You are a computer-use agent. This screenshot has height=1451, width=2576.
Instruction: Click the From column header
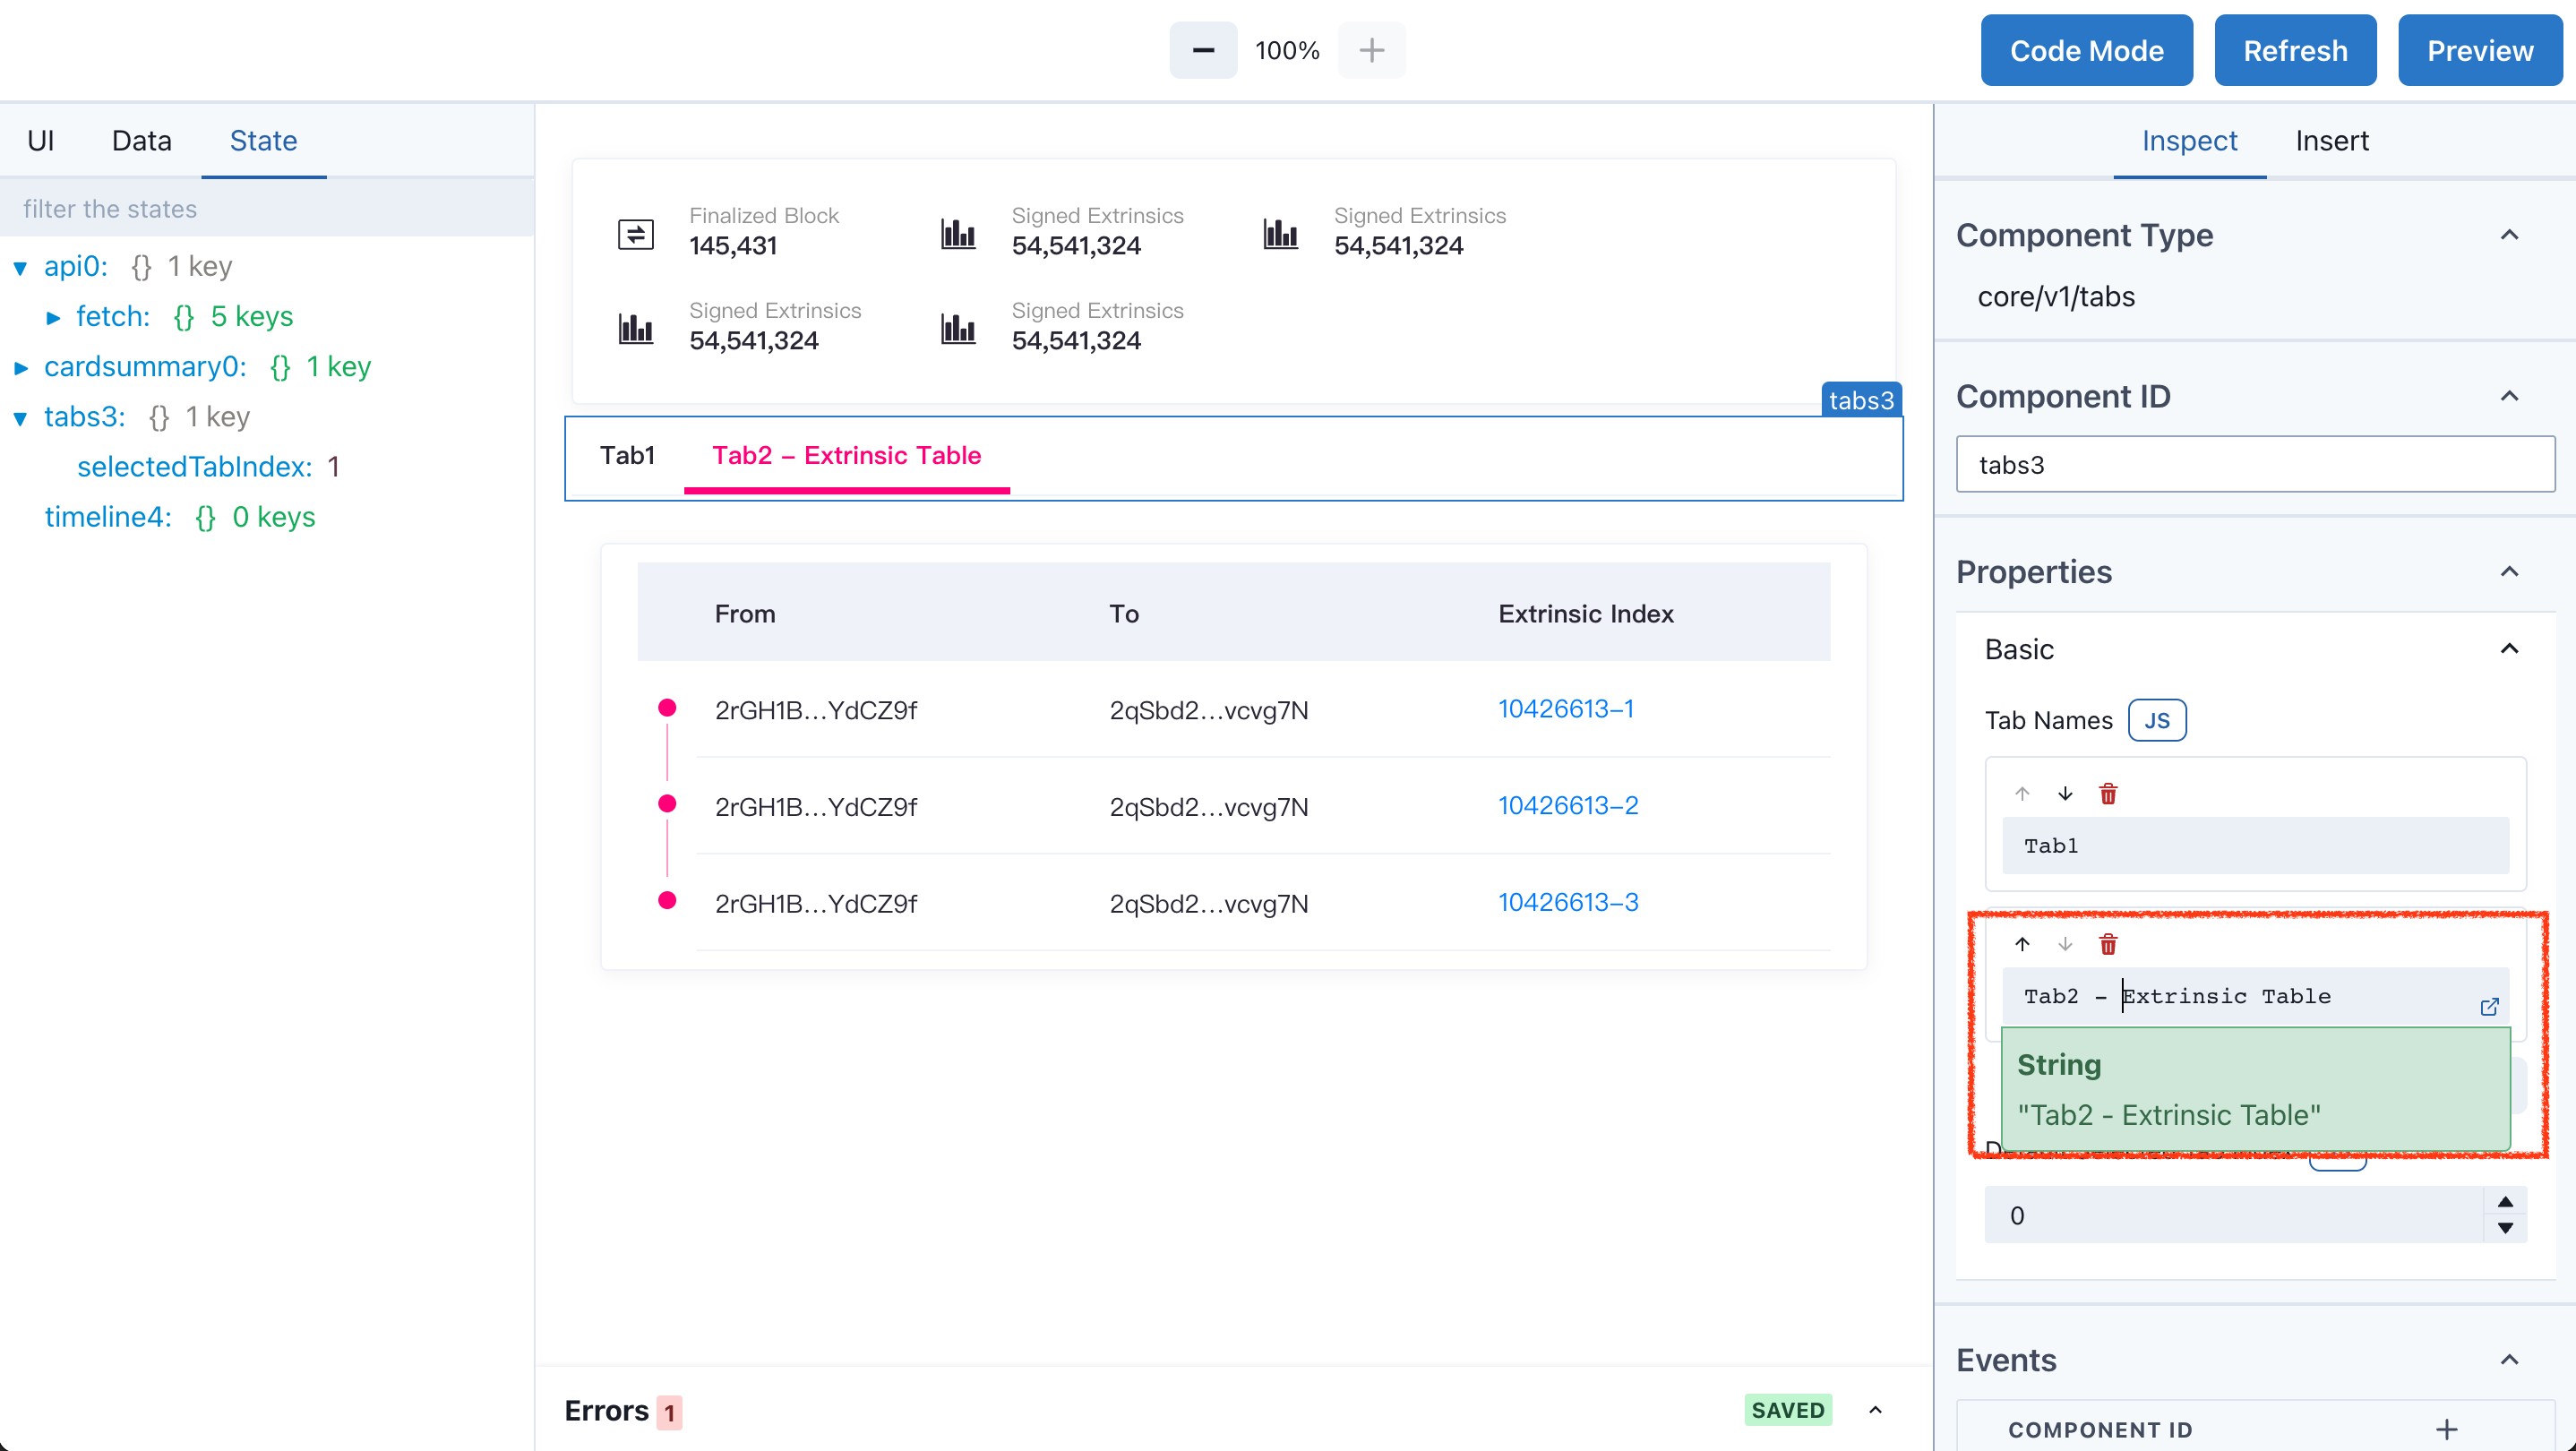745,613
